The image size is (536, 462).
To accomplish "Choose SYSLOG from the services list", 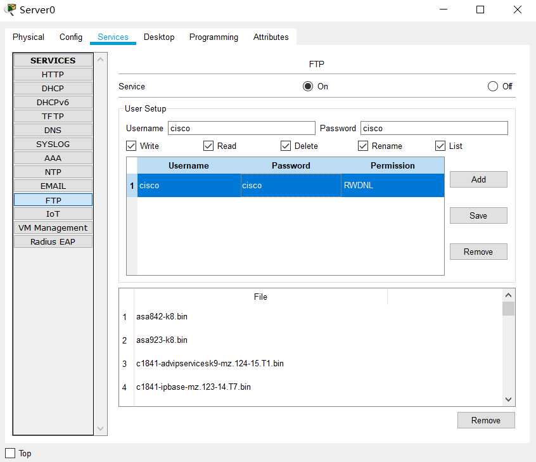I will pos(53,144).
